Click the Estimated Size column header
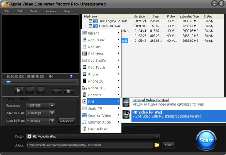Screen dimensions: 226x155 point(189,17)
